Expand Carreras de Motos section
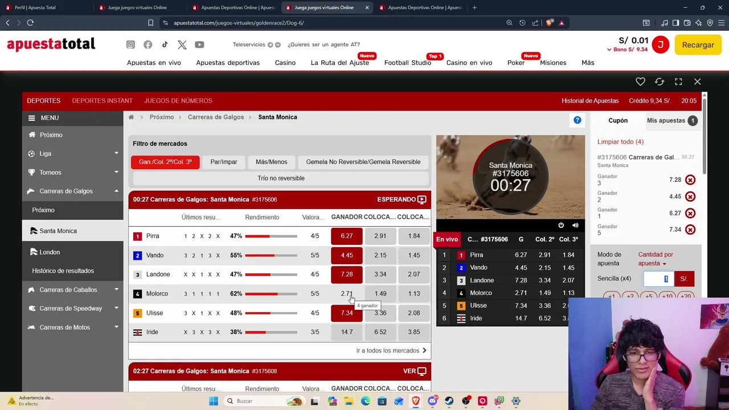The width and height of the screenshot is (729, 410). coord(72,327)
